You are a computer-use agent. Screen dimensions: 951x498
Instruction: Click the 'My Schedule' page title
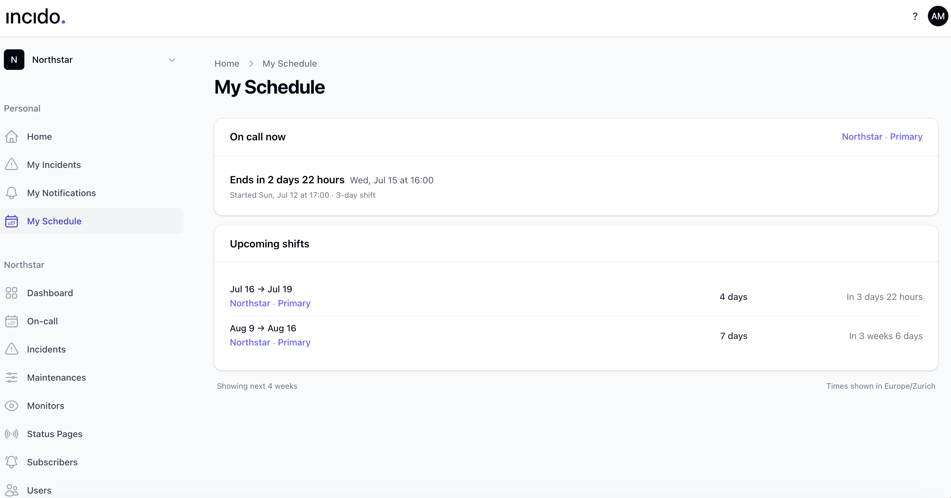[x=270, y=87]
